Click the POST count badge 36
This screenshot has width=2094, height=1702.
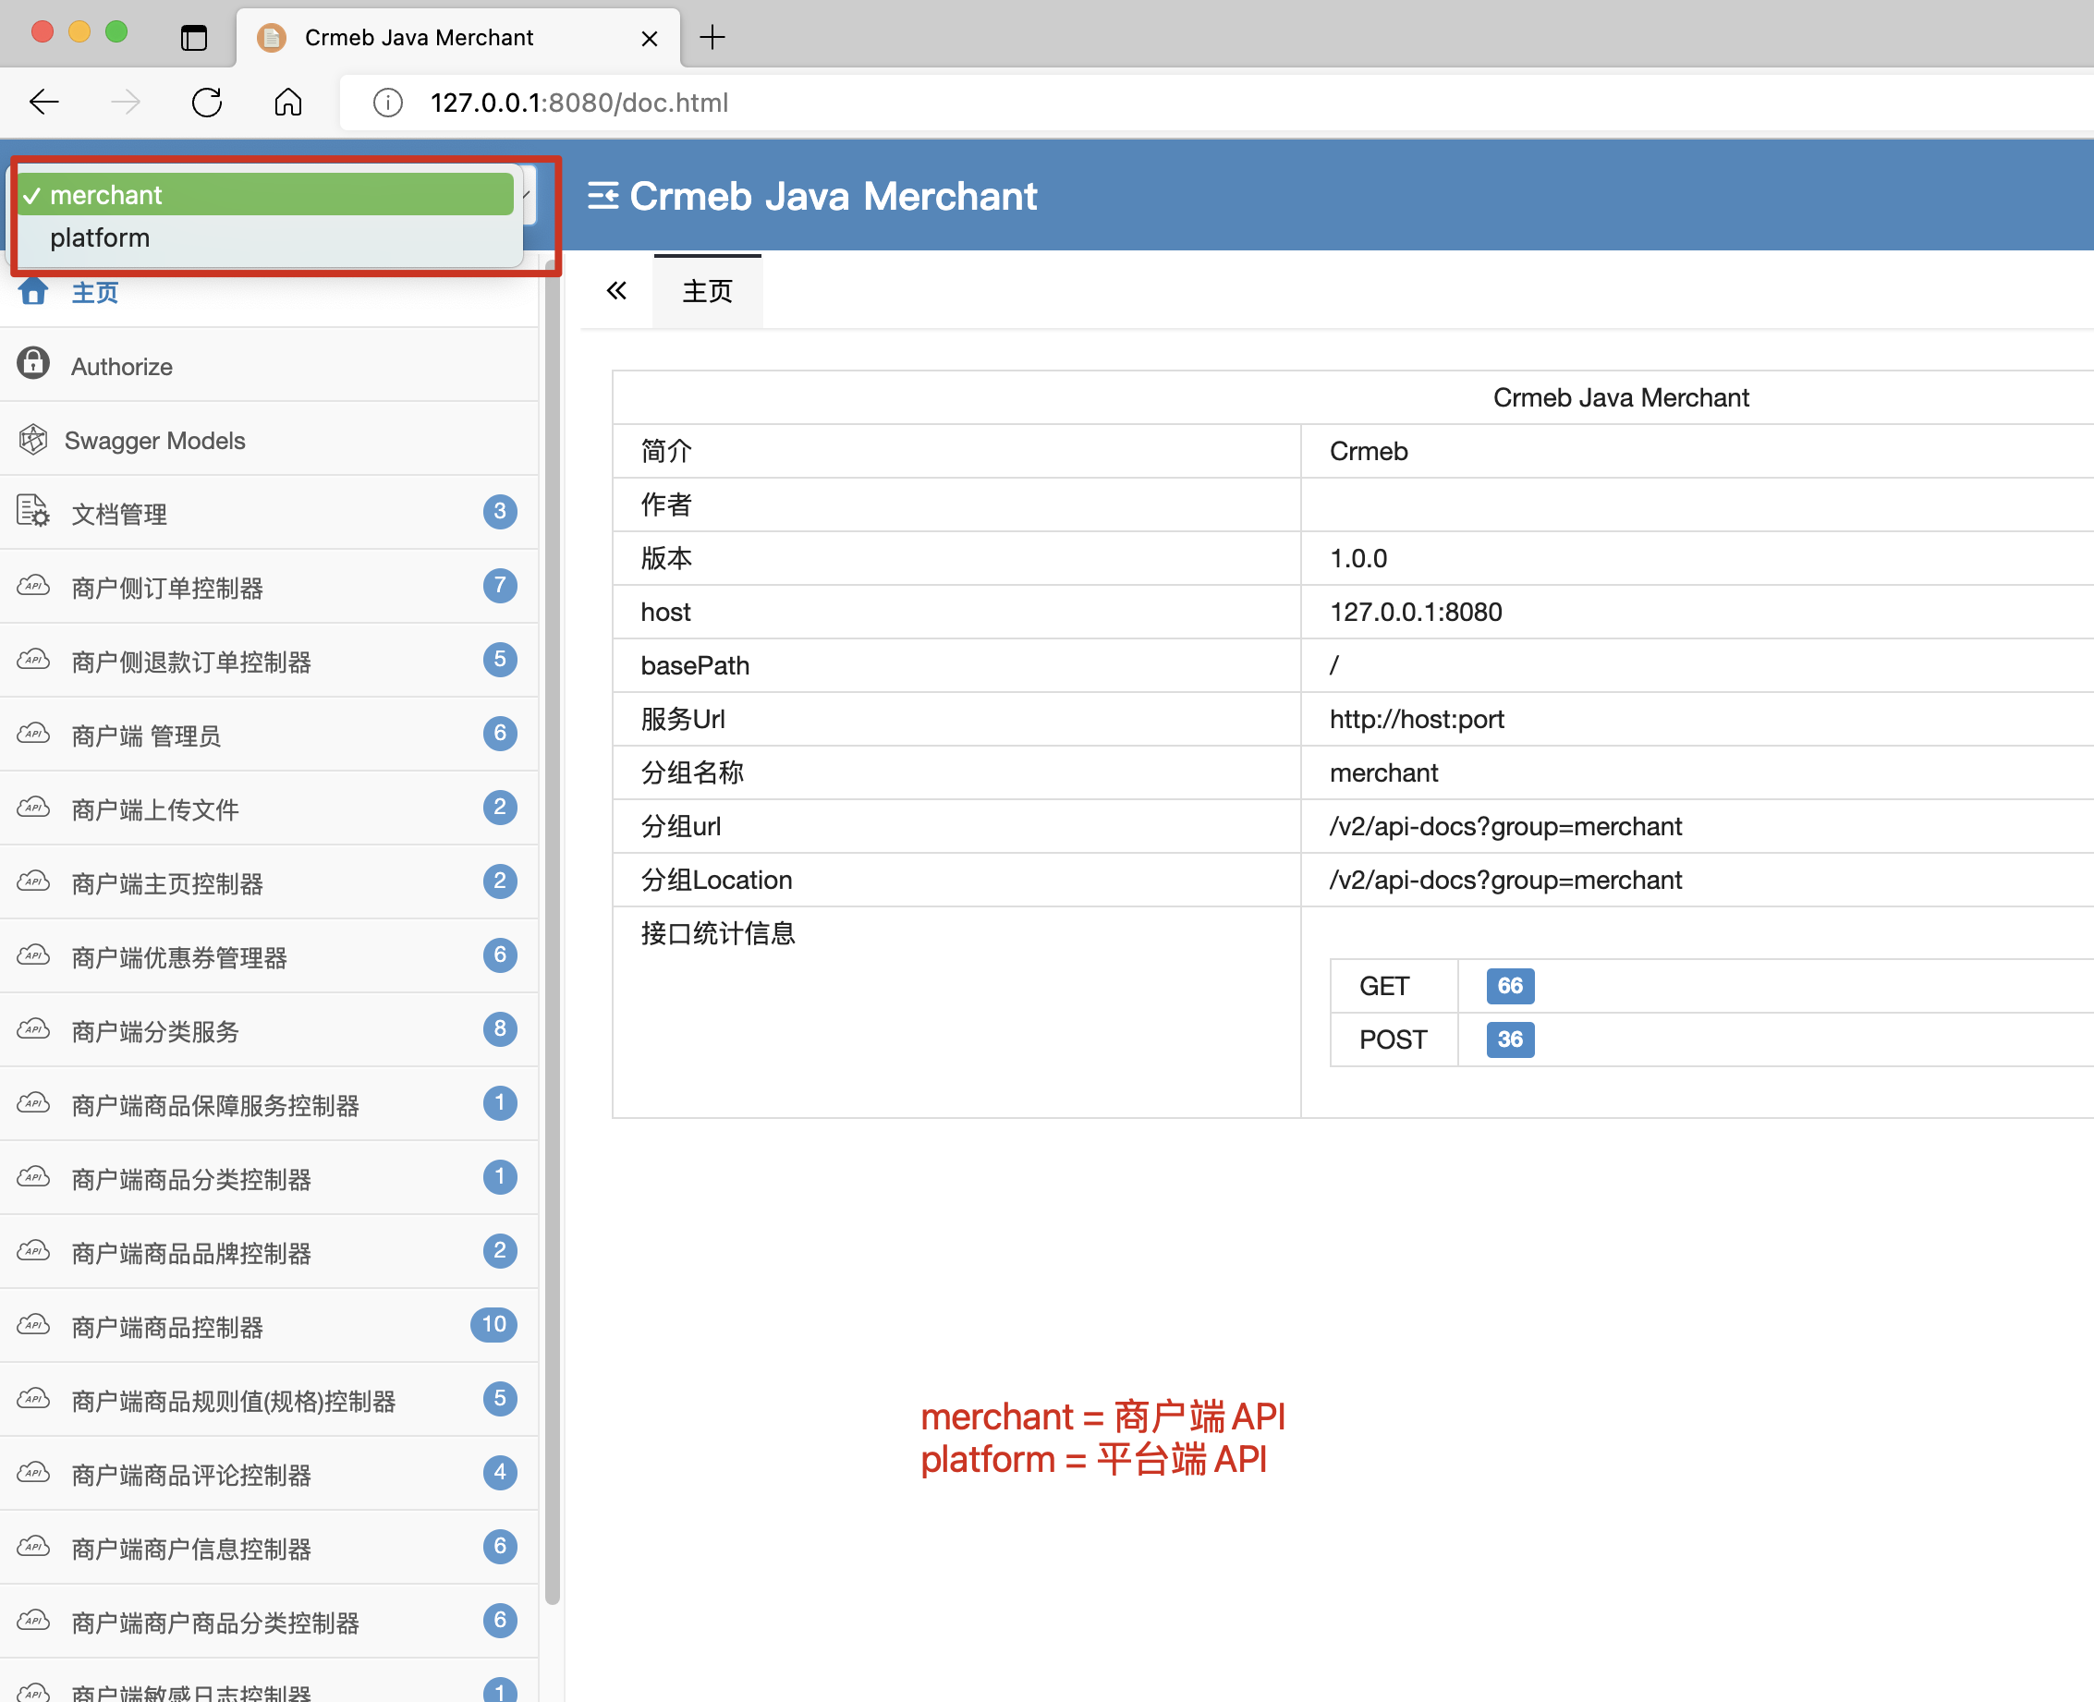tap(1510, 1039)
